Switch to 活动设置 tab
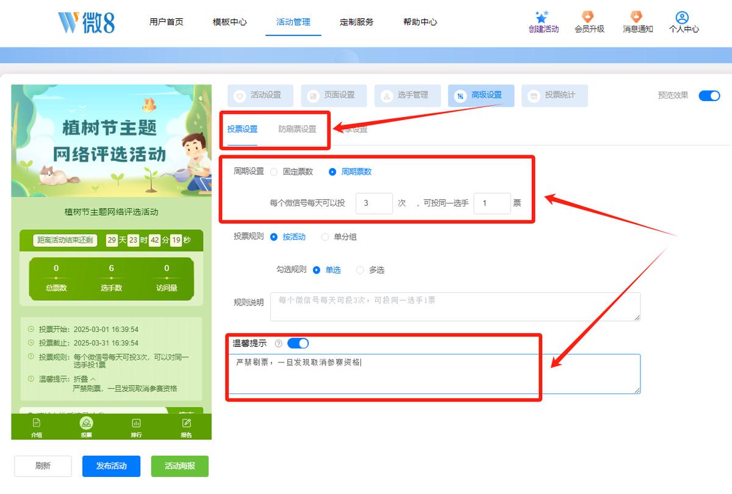This screenshot has width=732, height=494. 260,96
